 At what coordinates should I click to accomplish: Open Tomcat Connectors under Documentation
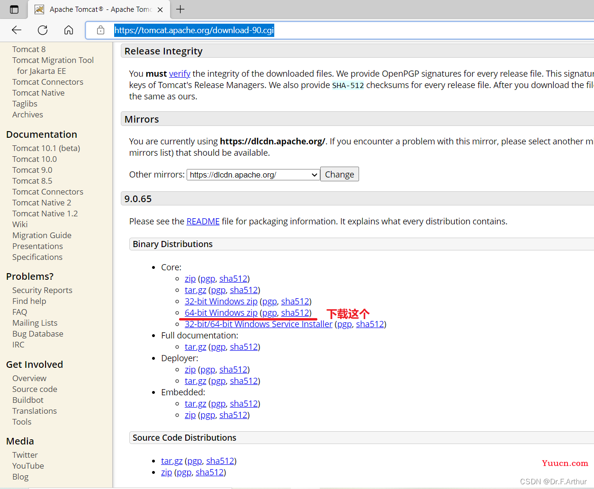click(48, 192)
